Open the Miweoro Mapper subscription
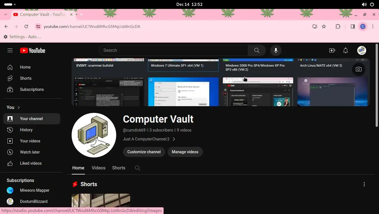Screen dimensions: 379x214 coord(32,190)
